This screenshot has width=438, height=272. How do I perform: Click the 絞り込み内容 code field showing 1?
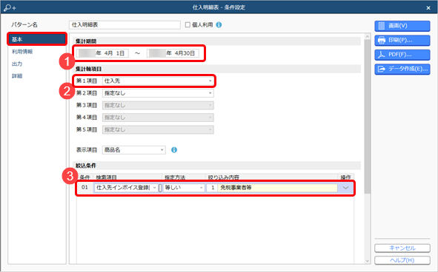(212, 188)
